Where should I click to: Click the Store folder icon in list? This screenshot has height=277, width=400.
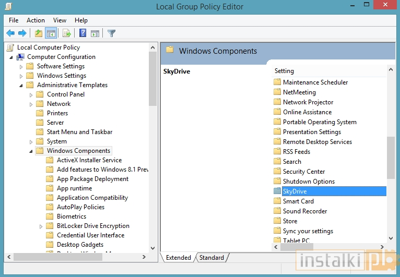[x=277, y=221]
